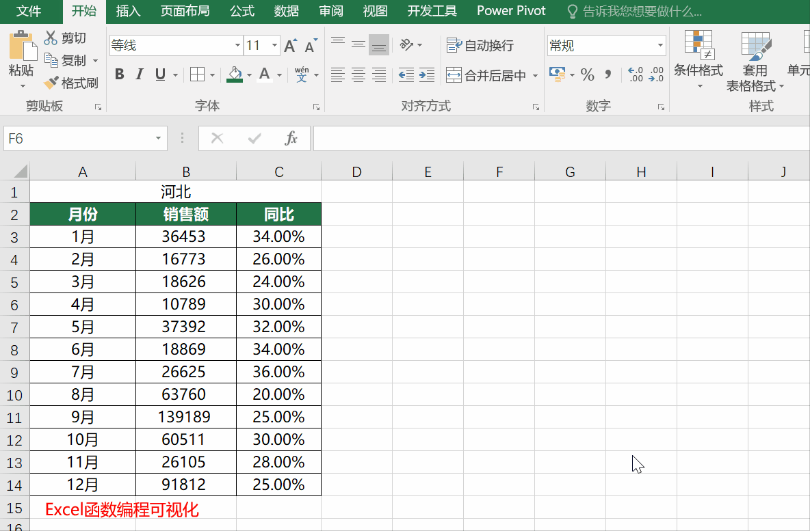Viewport: 810px width, 531px height.
Task: Switch to the 插入 Insert tab
Action: [128, 12]
